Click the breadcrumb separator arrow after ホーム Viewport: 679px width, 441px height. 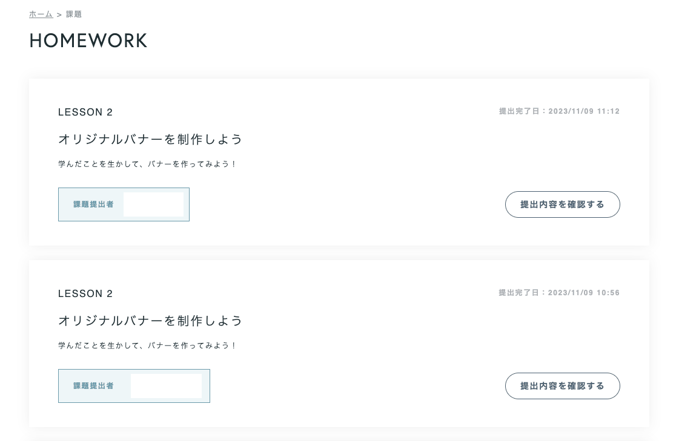click(x=59, y=14)
